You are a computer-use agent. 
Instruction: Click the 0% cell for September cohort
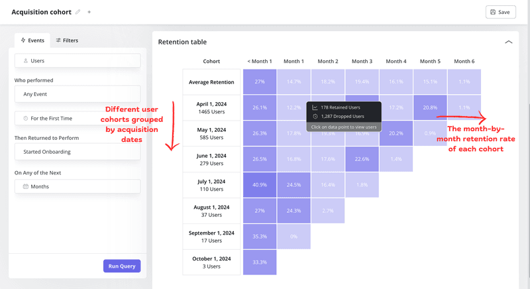pos(293,236)
